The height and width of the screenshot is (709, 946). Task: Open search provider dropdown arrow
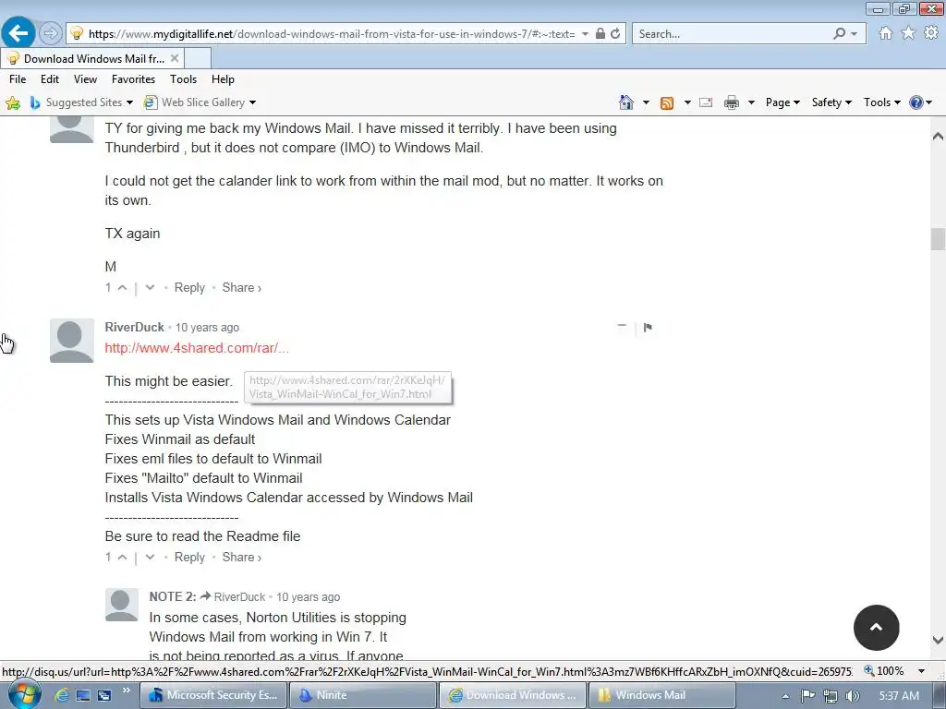point(854,34)
